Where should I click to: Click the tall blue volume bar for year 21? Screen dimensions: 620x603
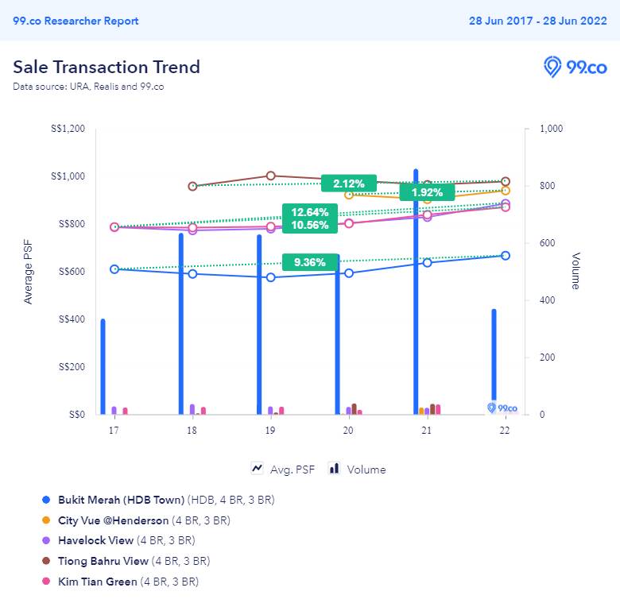(416, 302)
